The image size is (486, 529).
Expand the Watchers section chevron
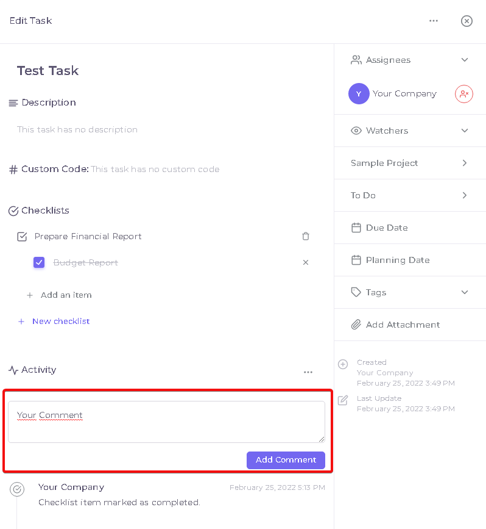point(465,131)
